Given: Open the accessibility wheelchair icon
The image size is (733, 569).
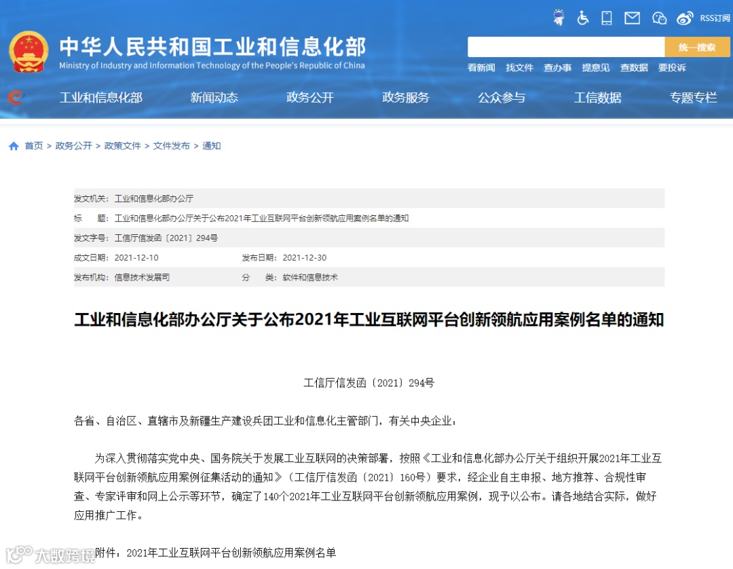Looking at the screenshot, I should 582,18.
